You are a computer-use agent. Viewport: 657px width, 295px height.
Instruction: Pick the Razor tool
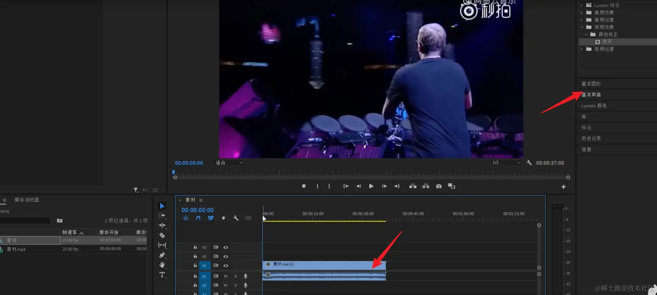pyautogui.click(x=162, y=235)
